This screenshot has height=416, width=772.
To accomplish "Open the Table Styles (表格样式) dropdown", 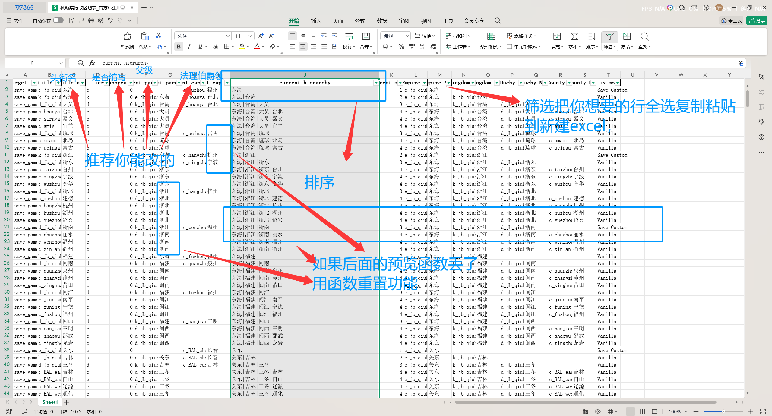I will click(521, 36).
